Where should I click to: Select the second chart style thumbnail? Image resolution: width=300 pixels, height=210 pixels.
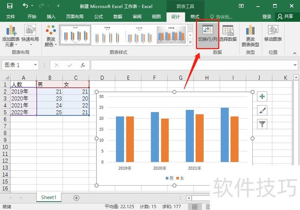point(107,35)
